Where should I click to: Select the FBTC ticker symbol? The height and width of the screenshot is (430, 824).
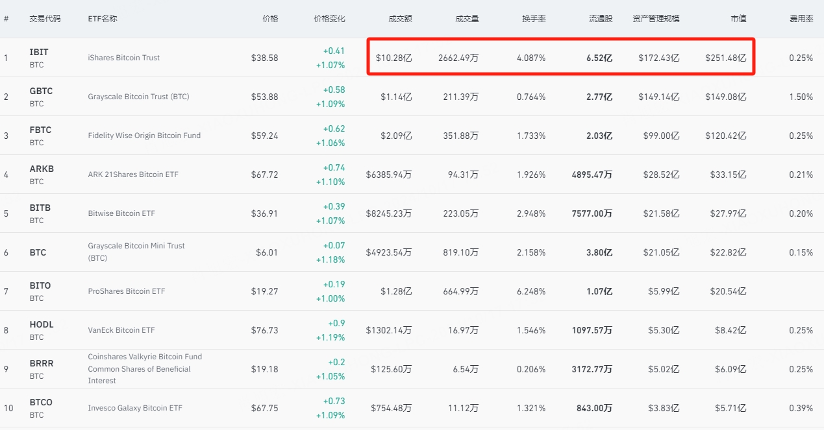pos(40,130)
